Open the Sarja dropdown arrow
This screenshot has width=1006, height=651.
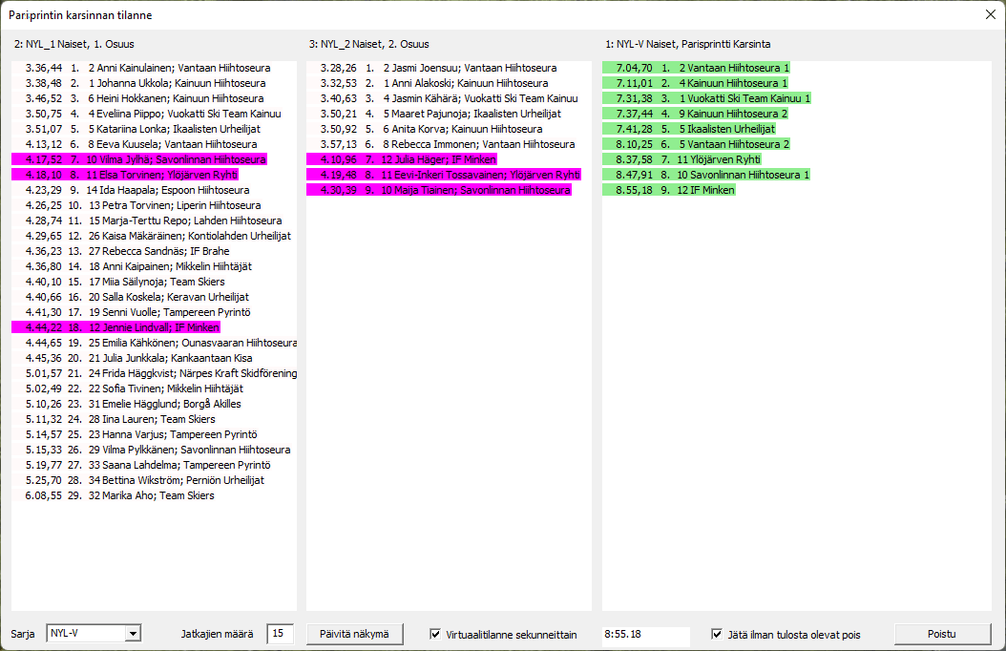pyautogui.click(x=133, y=634)
